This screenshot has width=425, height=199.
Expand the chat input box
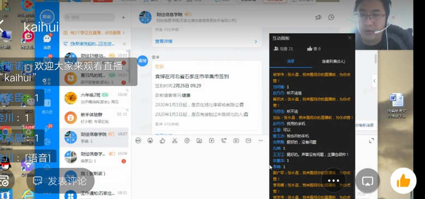(372, 141)
